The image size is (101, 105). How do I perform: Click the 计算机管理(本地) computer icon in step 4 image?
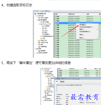tap(35, 14)
